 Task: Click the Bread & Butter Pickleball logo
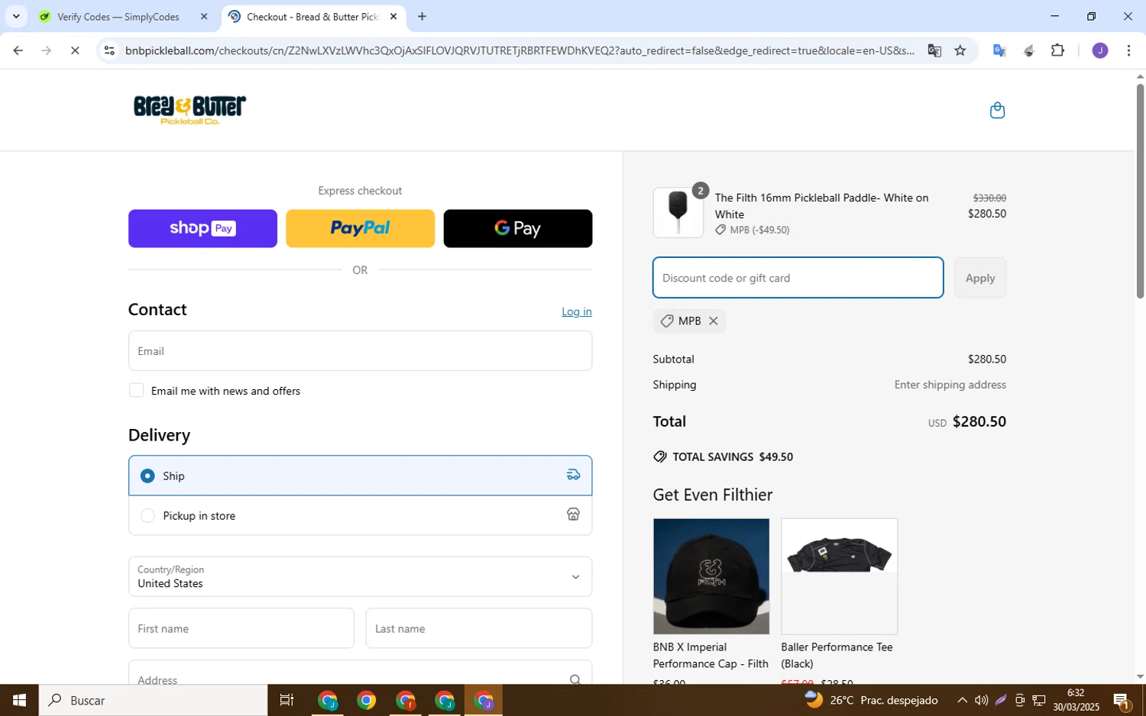189,110
